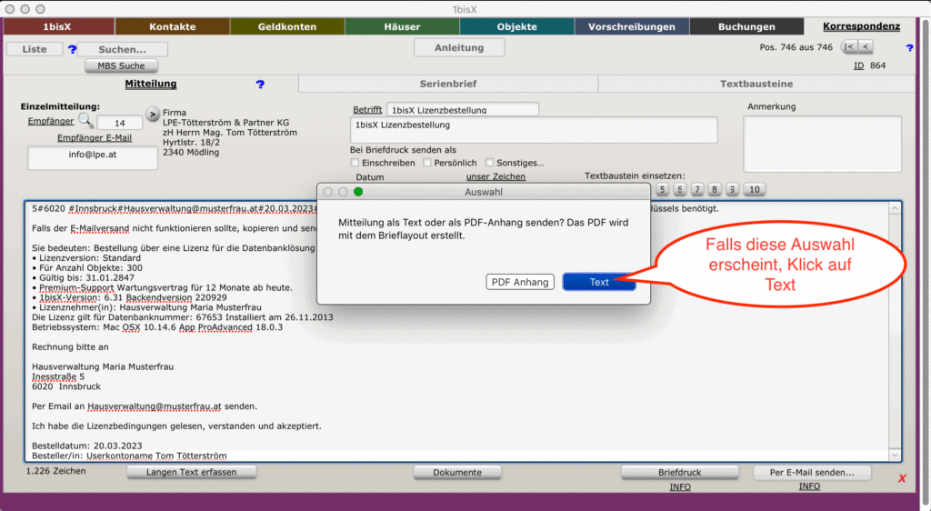Tick the Persönlich checkbox
Viewport: 931px width, 511px height.
tap(427, 163)
